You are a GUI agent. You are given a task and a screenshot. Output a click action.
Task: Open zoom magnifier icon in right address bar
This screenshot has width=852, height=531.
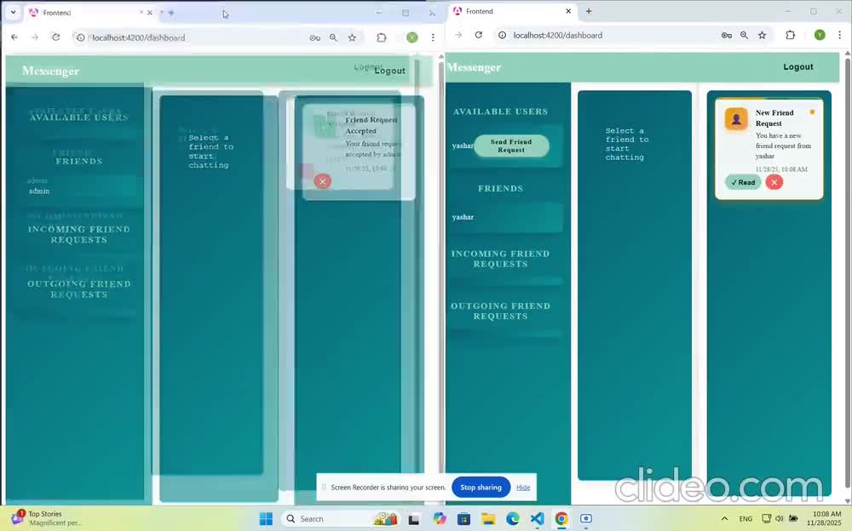pos(744,35)
